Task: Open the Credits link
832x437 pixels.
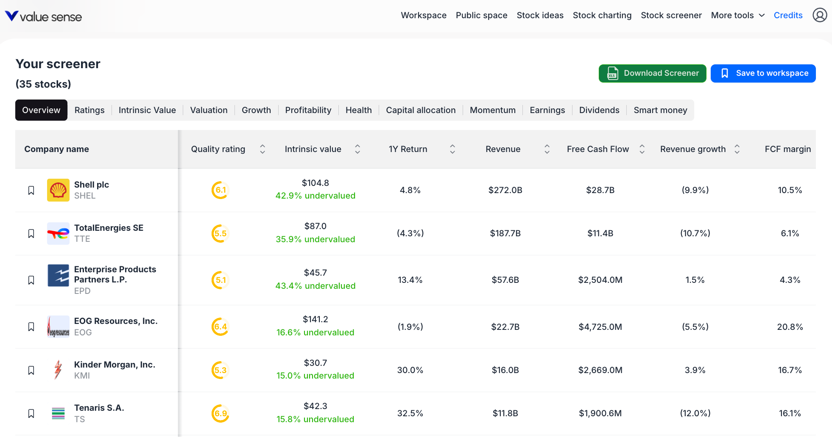Action: click(x=788, y=15)
